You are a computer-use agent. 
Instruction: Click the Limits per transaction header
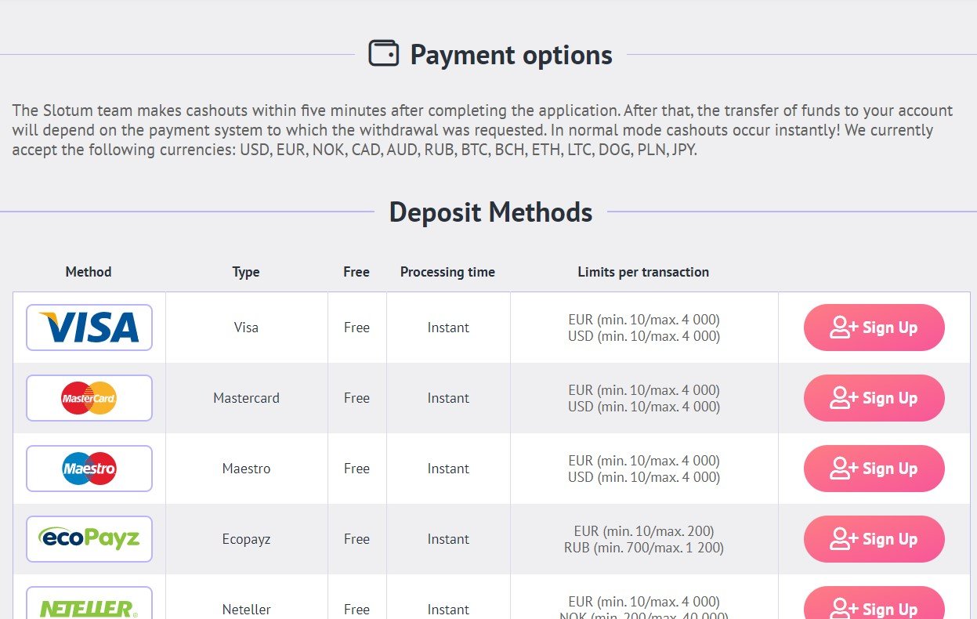pos(643,272)
